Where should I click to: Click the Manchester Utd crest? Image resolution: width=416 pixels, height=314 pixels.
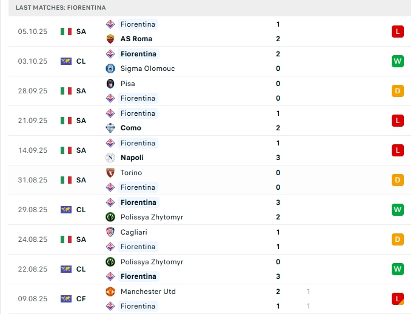[x=110, y=292]
